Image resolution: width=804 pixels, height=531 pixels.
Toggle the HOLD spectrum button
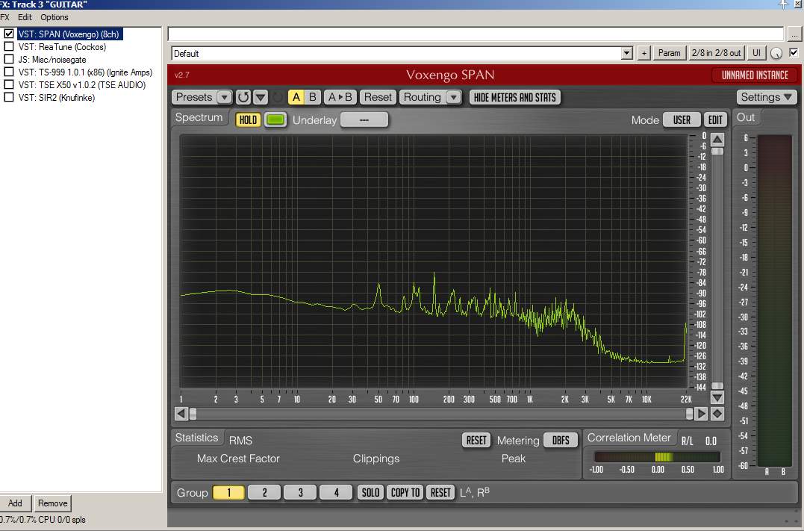coord(248,120)
